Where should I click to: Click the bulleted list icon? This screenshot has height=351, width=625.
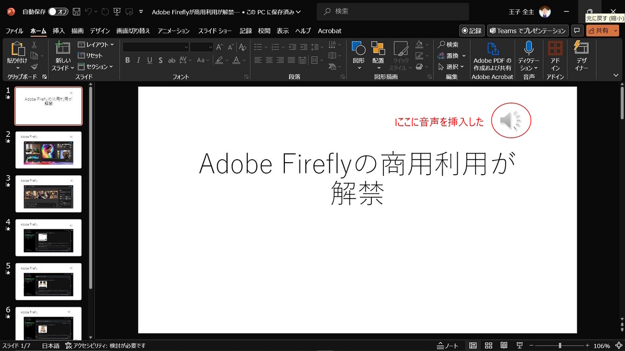258,47
